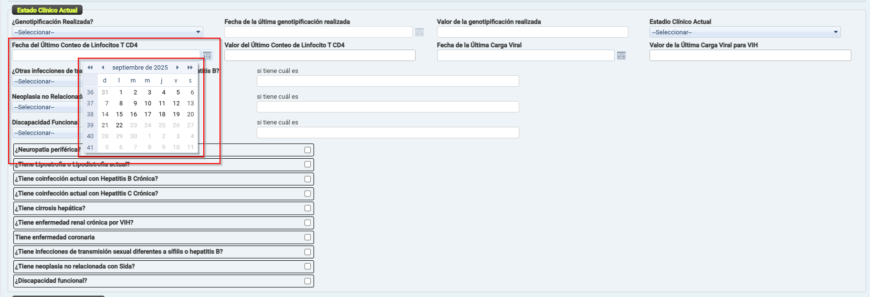This screenshot has height=297, width=870.
Task: Focus the Valor Última Carga Viral field
Action: (750, 55)
